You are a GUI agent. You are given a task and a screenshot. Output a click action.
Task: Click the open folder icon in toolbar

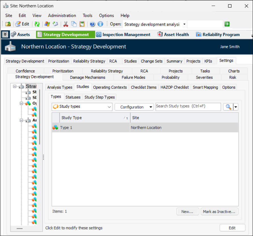(8, 24)
